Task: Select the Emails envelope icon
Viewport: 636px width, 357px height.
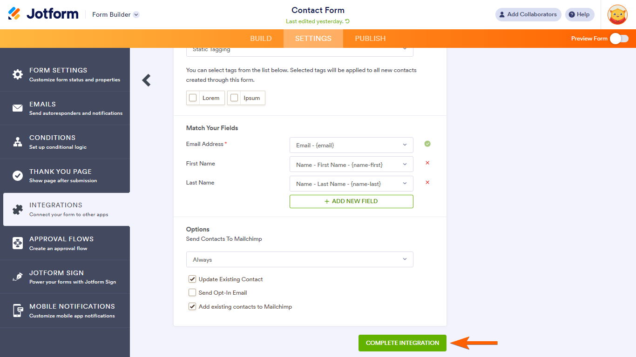Action: [x=17, y=107]
